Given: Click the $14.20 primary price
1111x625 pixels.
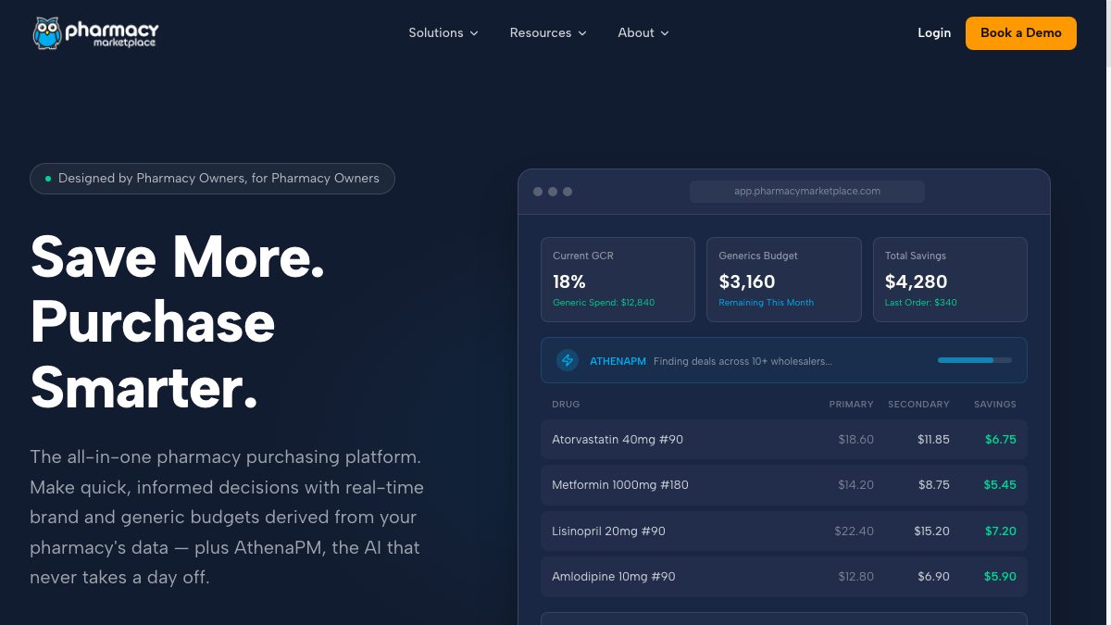Looking at the screenshot, I should pyautogui.click(x=856, y=485).
